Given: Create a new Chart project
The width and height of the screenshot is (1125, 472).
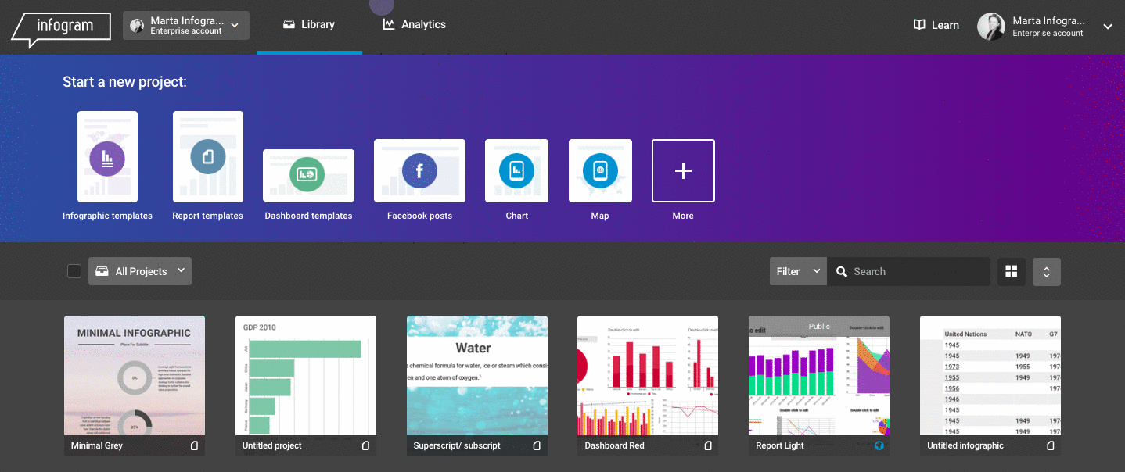Looking at the screenshot, I should [516, 170].
